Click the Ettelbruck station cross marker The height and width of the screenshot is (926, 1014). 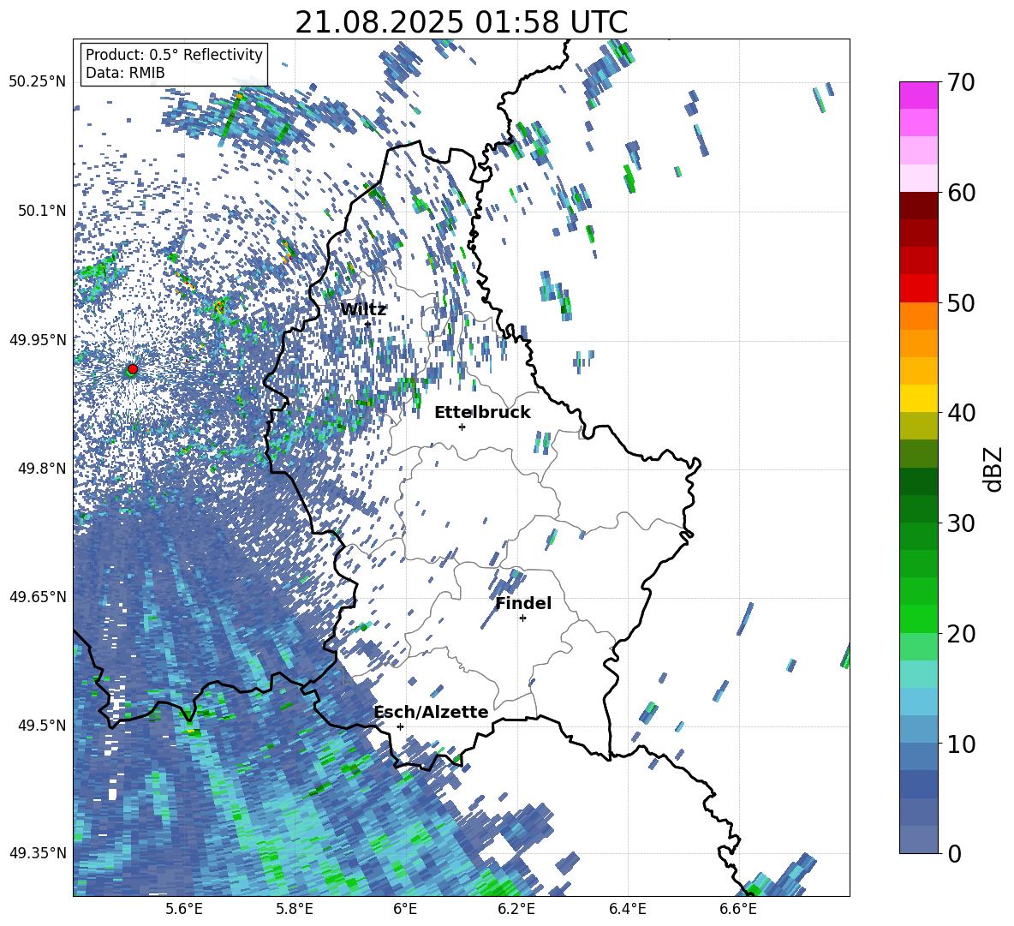point(462,427)
